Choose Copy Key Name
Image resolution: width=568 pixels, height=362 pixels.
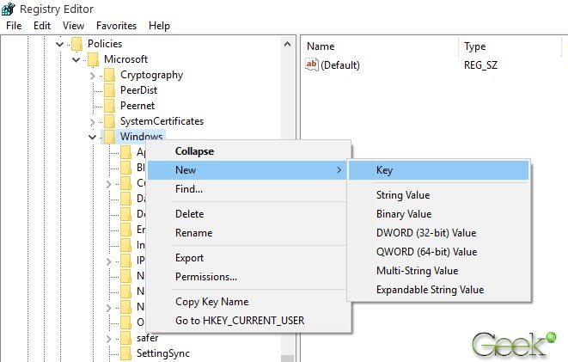point(249,302)
